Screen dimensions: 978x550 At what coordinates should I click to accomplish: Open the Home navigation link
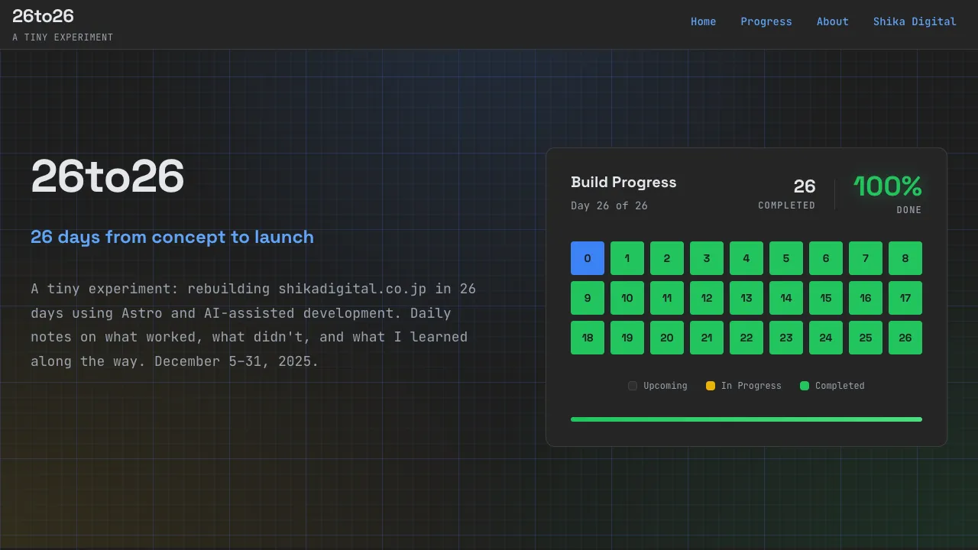tap(703, 21)
